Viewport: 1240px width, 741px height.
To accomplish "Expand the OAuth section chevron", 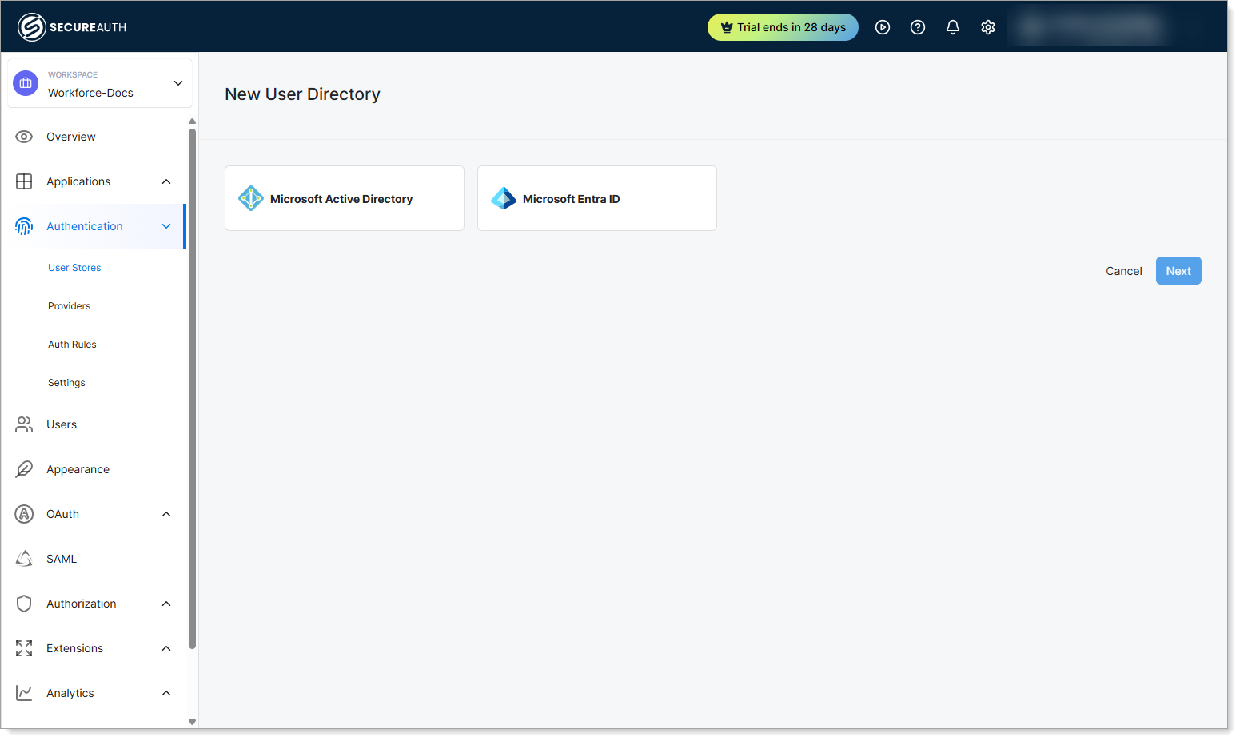I will [x=166, y=514].
